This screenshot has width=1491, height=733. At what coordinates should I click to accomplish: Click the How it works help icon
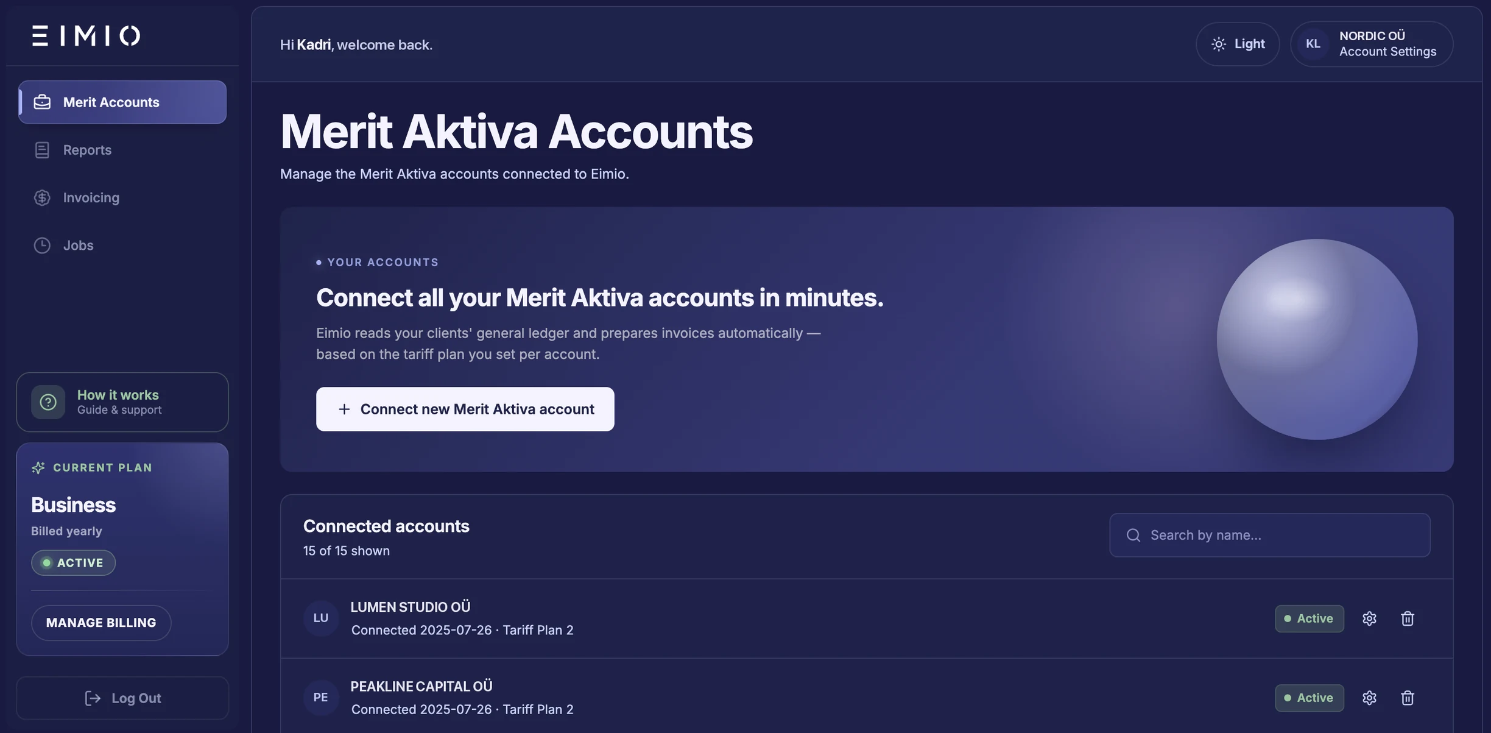coord(48,402)
